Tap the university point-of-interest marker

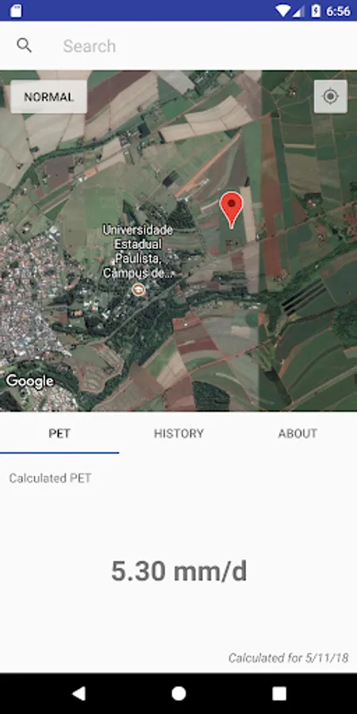(138, 289)
